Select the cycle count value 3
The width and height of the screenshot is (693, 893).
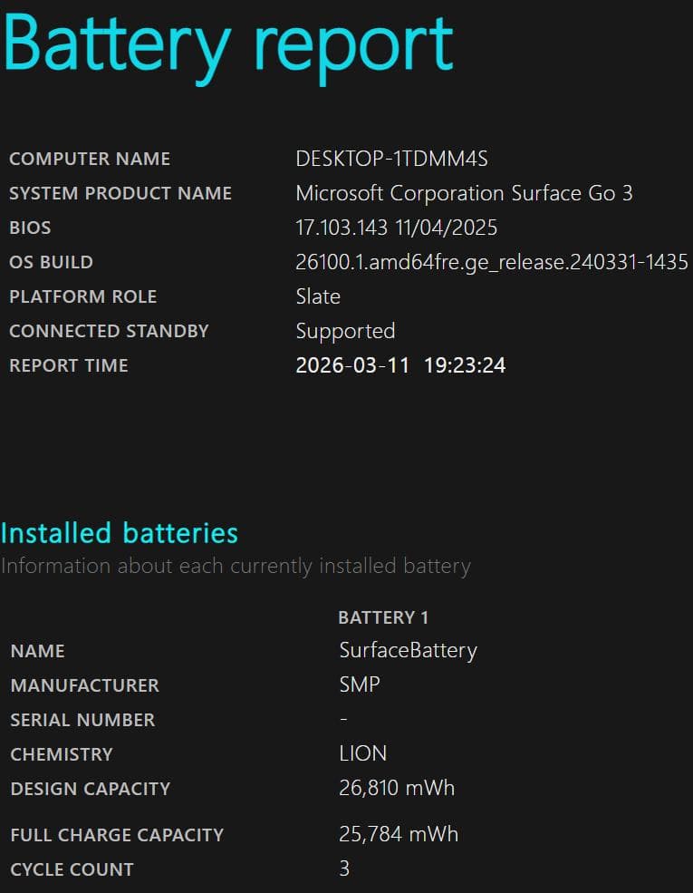click(x=344, y=869)
